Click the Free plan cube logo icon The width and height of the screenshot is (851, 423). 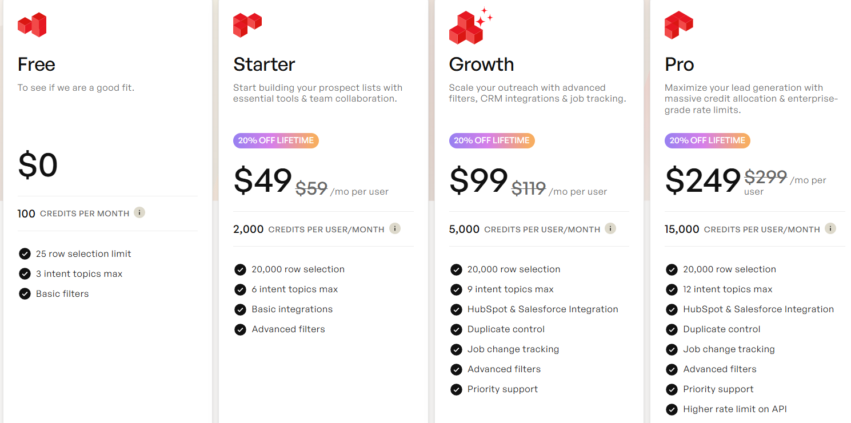pyautogui.click(x=32, y=25)
